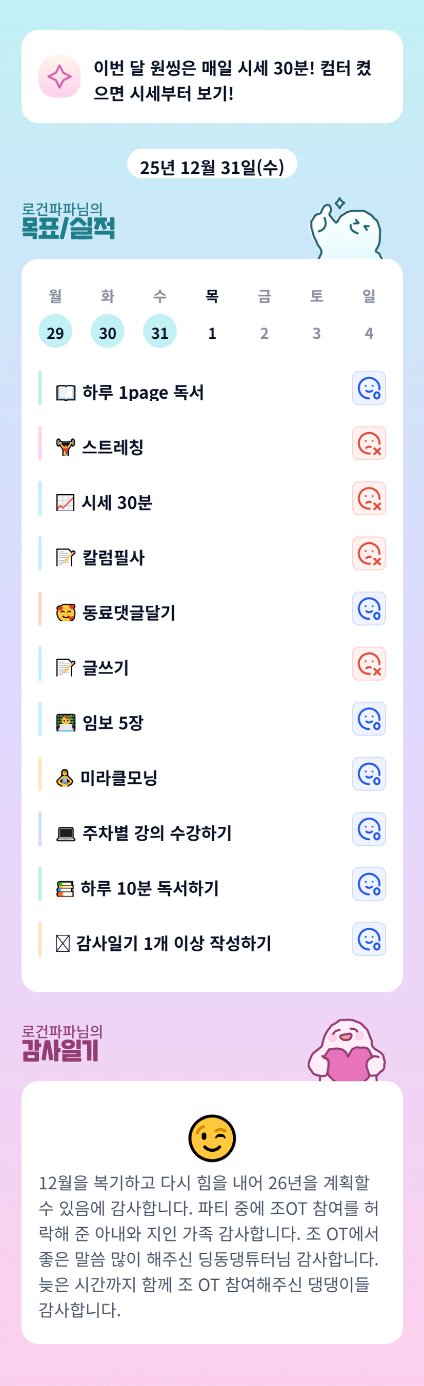This screenshot has width=424, height=1386.
Task: Toggle the failed status for 시세 30분
Action: 369,498
